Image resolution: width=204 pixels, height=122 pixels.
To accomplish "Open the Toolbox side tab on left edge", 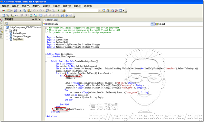I will pos(2,24).
